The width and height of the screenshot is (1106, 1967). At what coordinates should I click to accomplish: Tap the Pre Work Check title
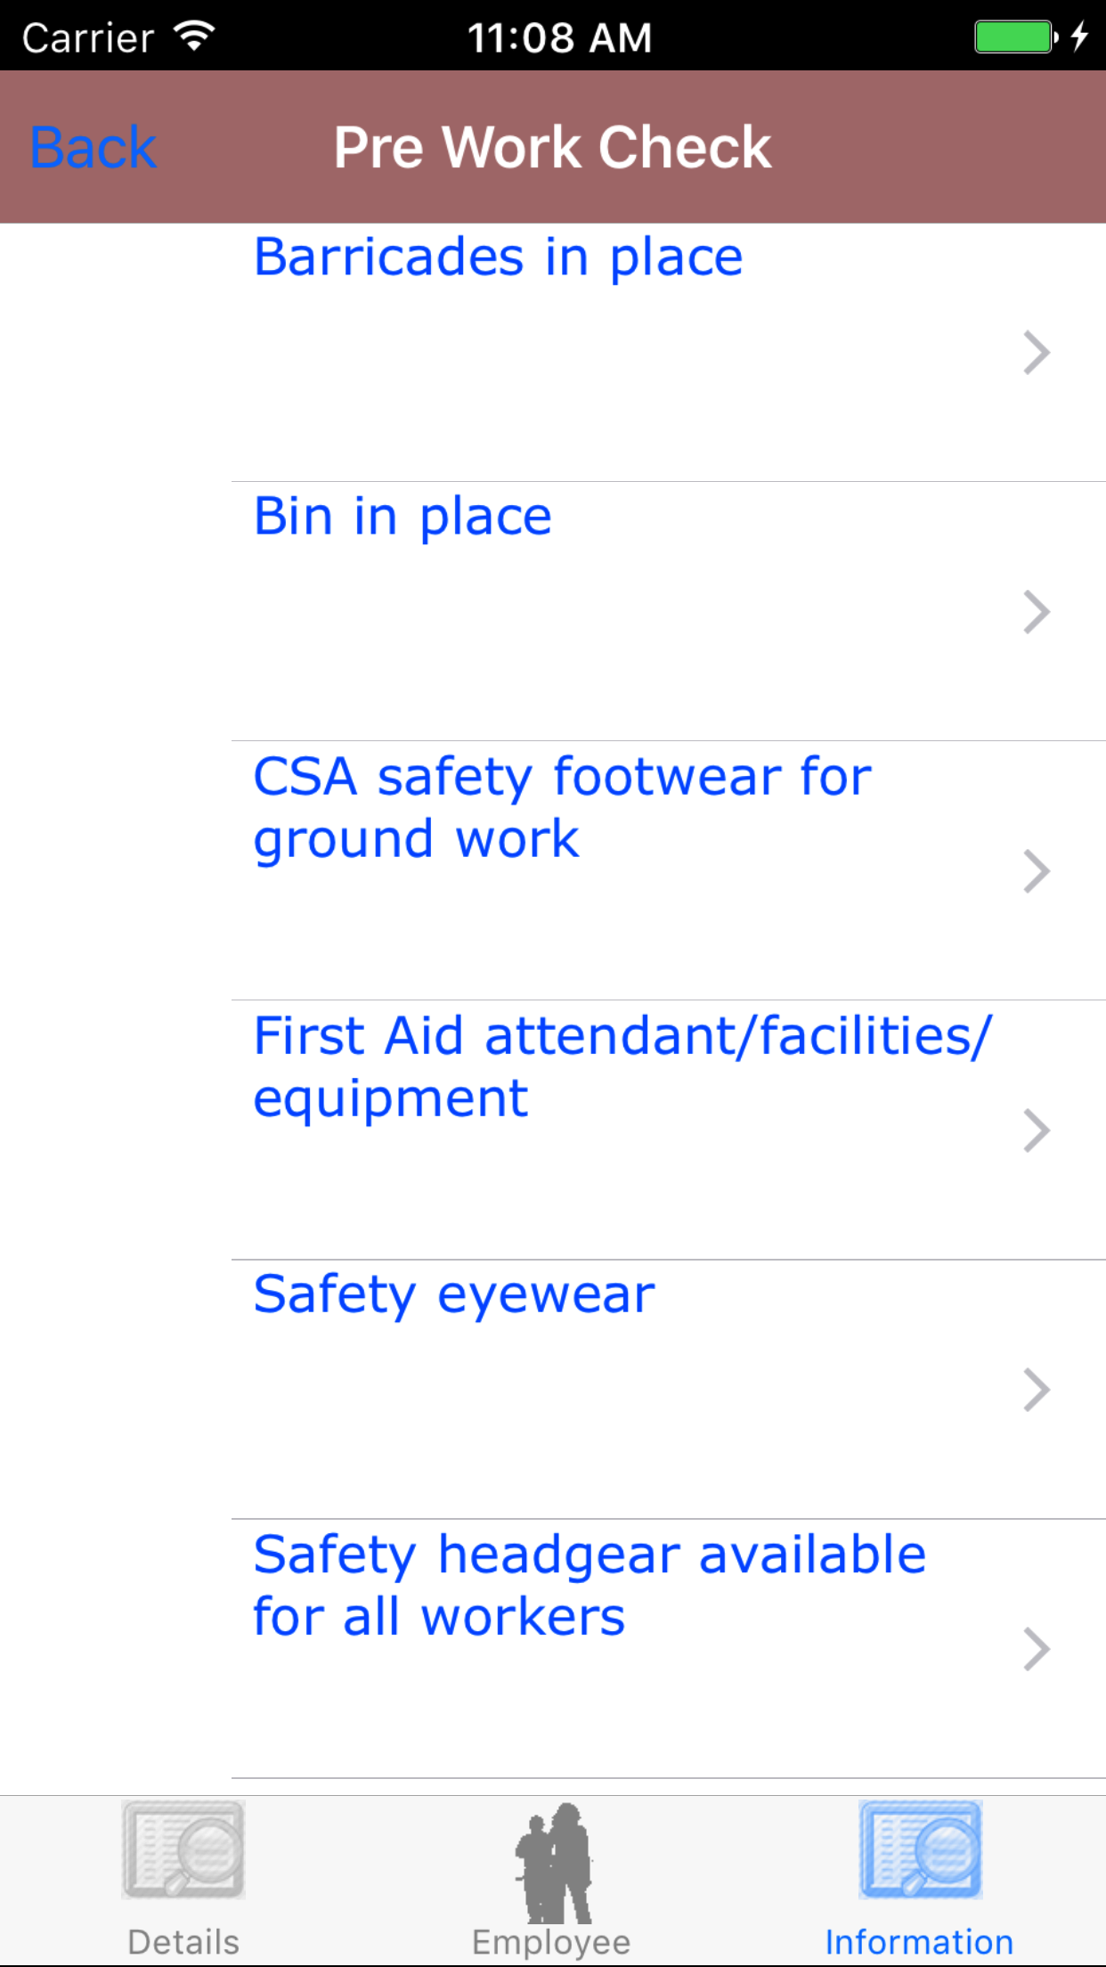552,147
